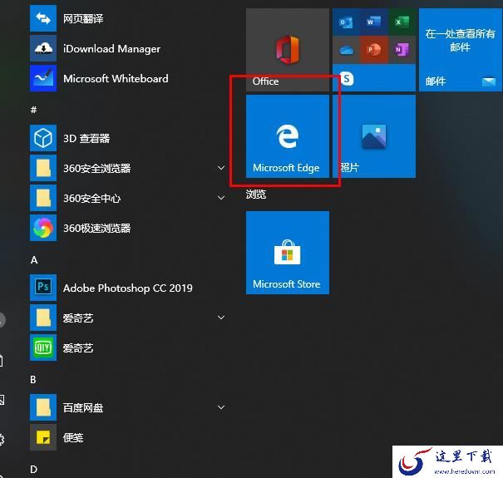This screenshot has height=478, width=503.
Task: Click the Adobe Photoshop CC 2019 label
Action: click(128, 288)
